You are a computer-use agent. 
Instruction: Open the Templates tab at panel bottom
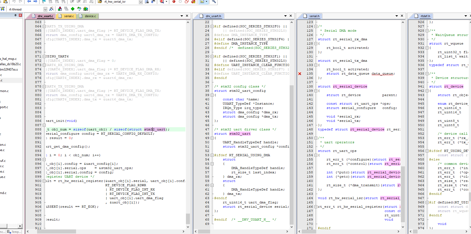(14, 232)
